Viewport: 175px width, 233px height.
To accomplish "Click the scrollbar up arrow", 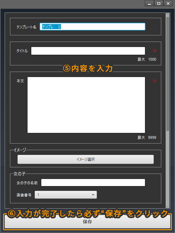I will 167,15.
